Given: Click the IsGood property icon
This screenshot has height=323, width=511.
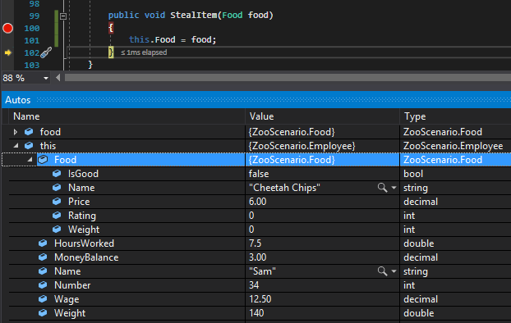Looking at the screenshot, I should 57,174.
